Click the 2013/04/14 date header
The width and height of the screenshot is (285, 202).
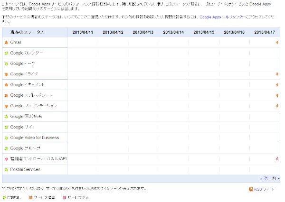pyautogui.click(x=173, y=32)
